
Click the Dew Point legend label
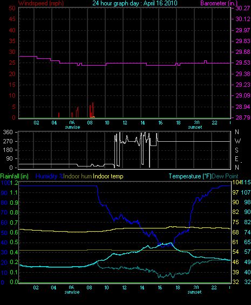[225, 176]
